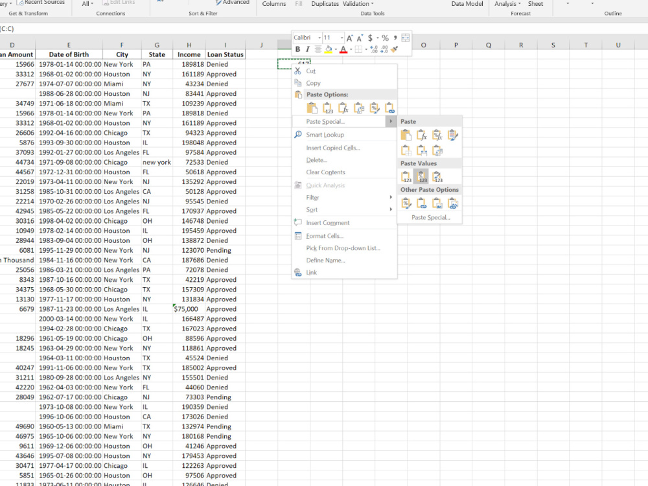Select Picture icon under Other Paste Options

click(x=437, y=203)
